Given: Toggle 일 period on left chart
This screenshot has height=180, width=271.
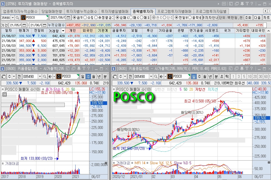Looking at the screenshot, I should pos(83,76).
